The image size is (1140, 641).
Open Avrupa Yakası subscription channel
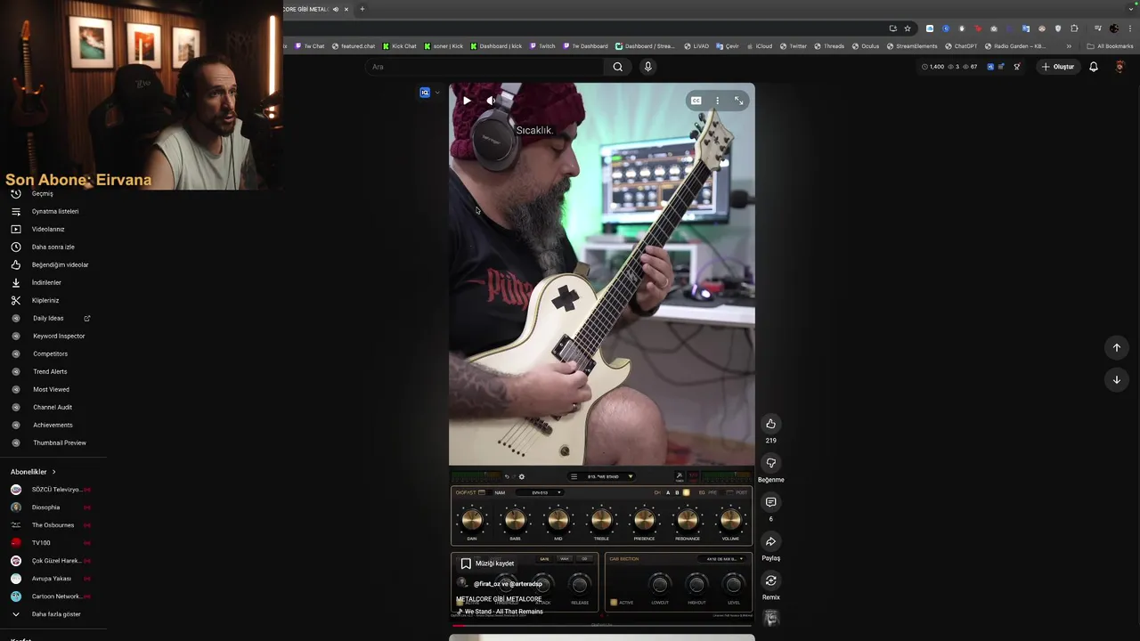click(53, 579)
